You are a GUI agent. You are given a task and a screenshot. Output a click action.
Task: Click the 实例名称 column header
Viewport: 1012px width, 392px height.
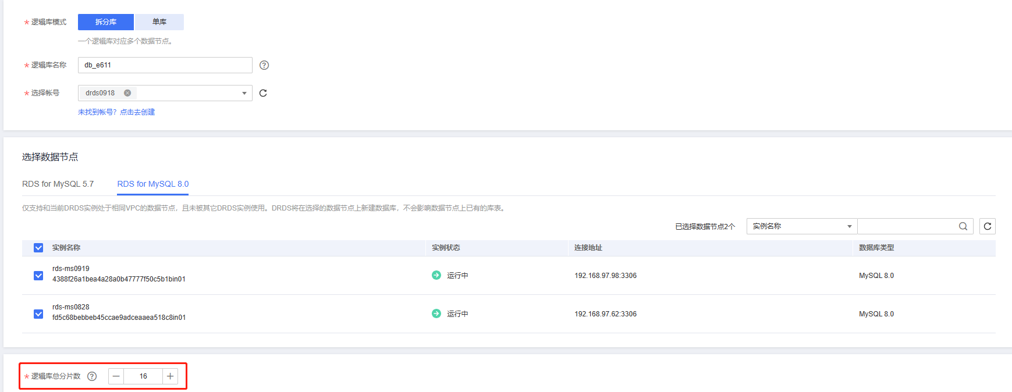pyautogui.click(x=66, y=248)
